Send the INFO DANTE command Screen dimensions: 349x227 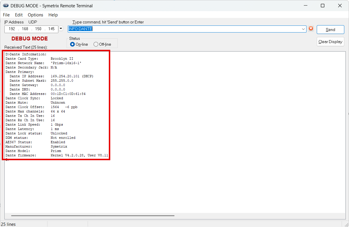click(x=330, y=30)
